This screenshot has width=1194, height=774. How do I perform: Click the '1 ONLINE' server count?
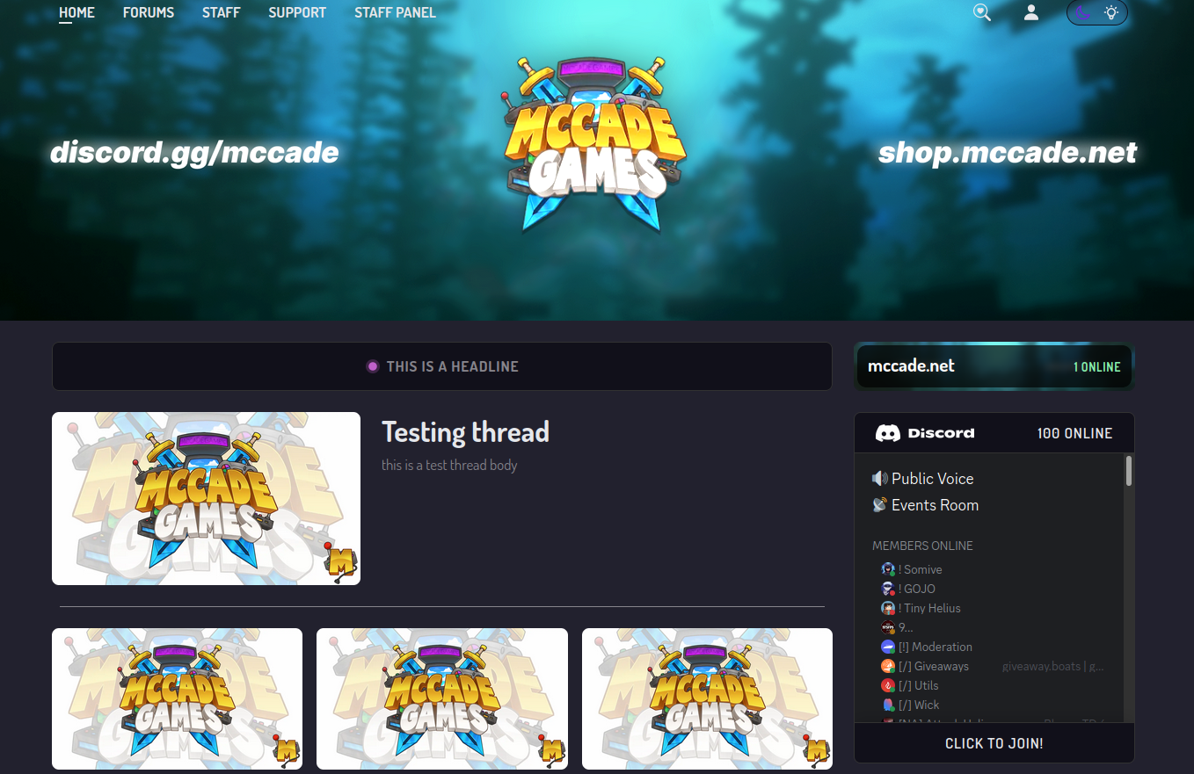coord(1096,366)
